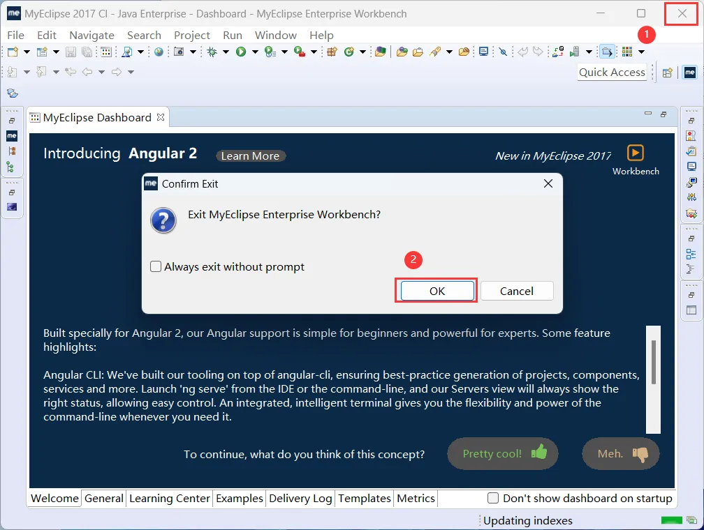This screenshot has height=530, width=704.
Task: Select the MyEclipse 'me' perspective icon
Action: tap(689, 73)
